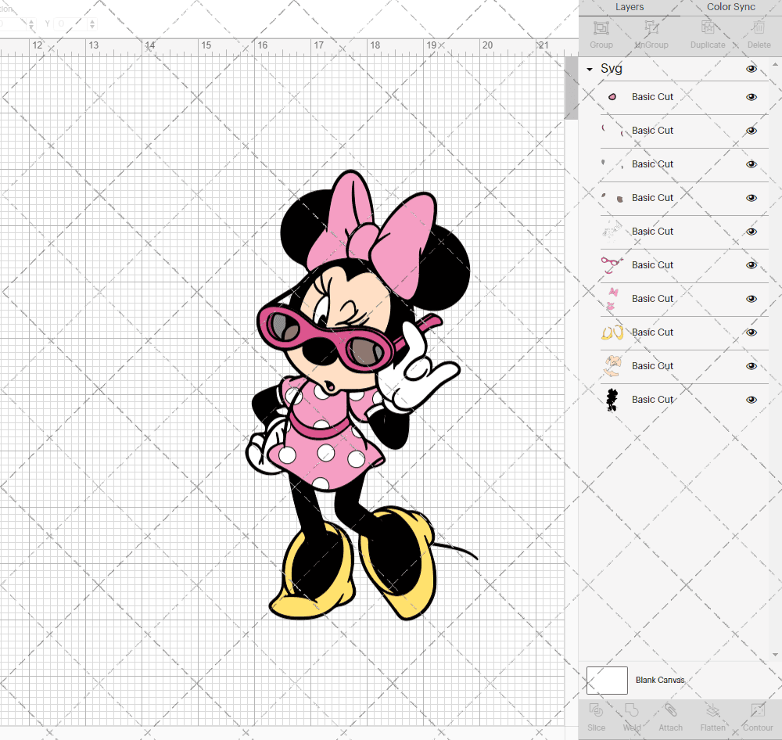Click the Group button in Layers panel
The height and width of the screenshot is (740, 782).
click(x=601, y=34)
